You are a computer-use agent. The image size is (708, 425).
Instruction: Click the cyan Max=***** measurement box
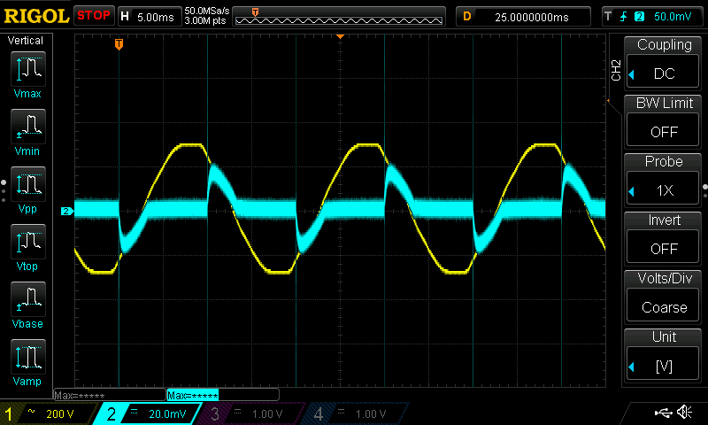pyautogui.click(x=223, y=395)
